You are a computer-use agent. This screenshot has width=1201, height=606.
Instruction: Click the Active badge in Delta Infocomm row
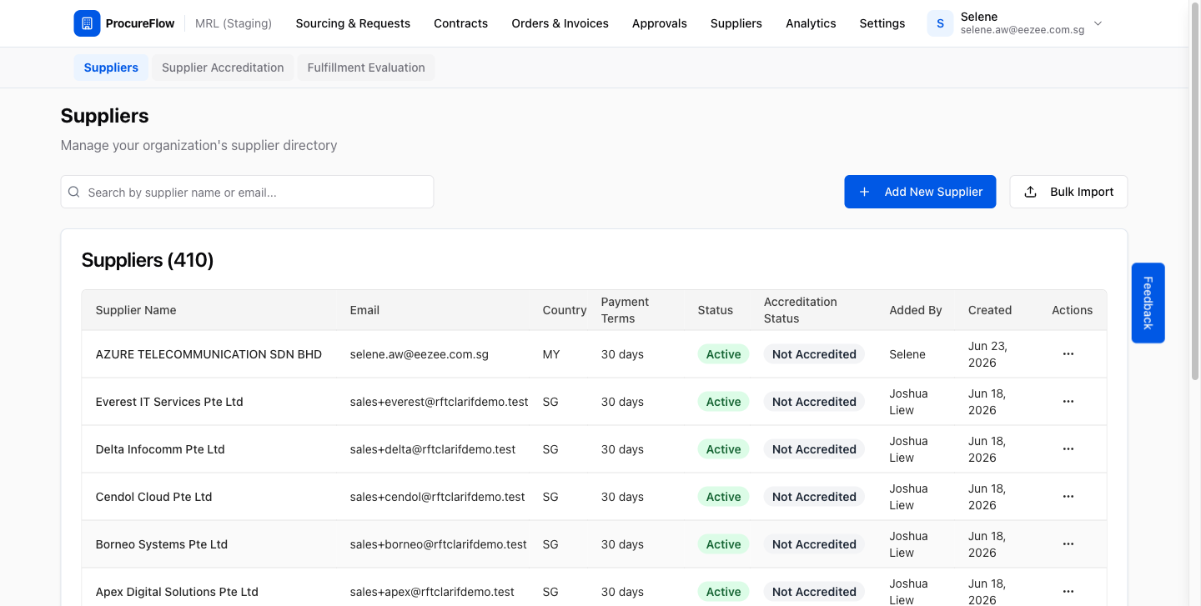tap(723, 449)
